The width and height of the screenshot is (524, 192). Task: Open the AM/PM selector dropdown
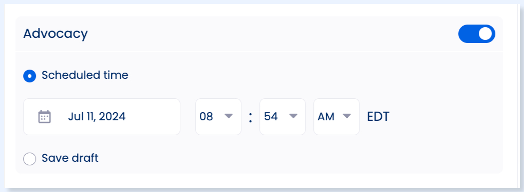tap(336, 117)
